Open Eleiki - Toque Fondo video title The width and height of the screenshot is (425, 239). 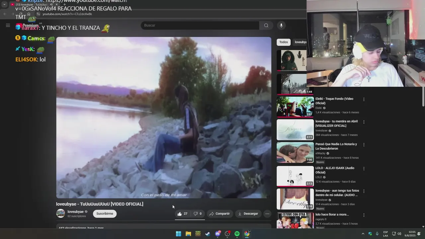(334, 101)
